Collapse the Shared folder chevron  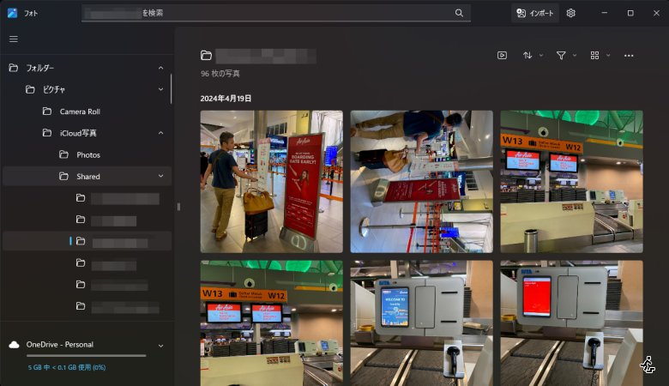click(160, 177)
